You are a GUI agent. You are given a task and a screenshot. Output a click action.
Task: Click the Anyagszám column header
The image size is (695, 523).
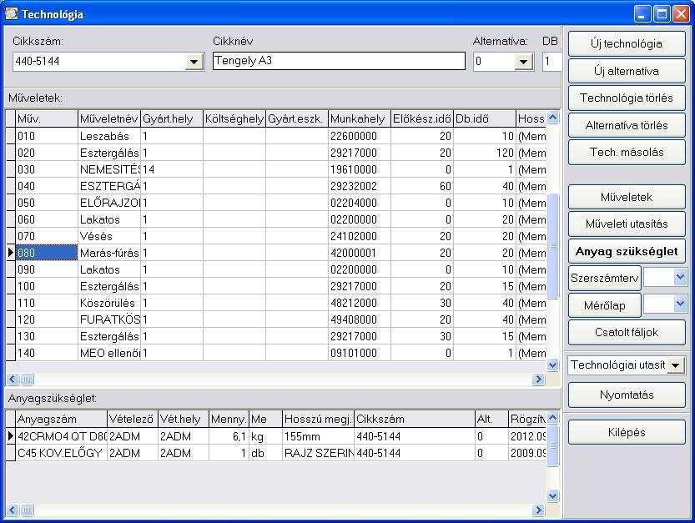(61, 419)
